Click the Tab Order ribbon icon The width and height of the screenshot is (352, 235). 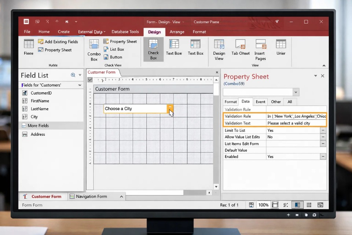(240, 45)
